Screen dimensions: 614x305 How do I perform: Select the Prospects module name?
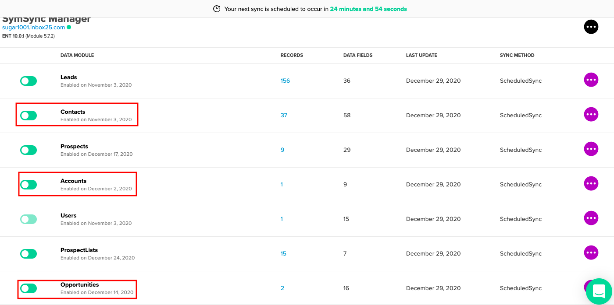coord(74,147)
